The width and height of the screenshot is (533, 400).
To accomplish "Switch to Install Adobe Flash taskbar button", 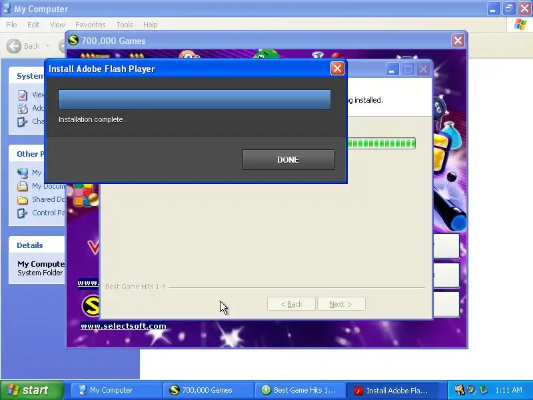I will pyautogui.click(x=391, y=390).
